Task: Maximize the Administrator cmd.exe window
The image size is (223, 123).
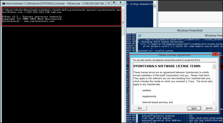Action: point(114,3)
